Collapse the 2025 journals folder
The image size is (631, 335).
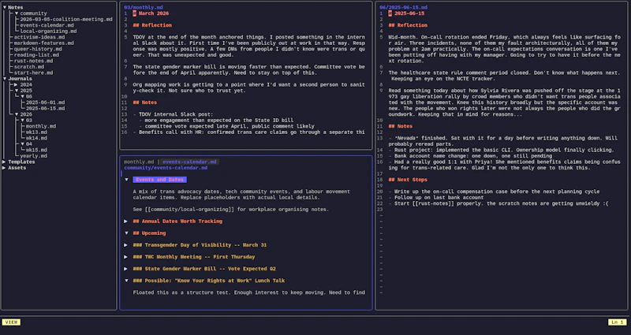(17, 91)
